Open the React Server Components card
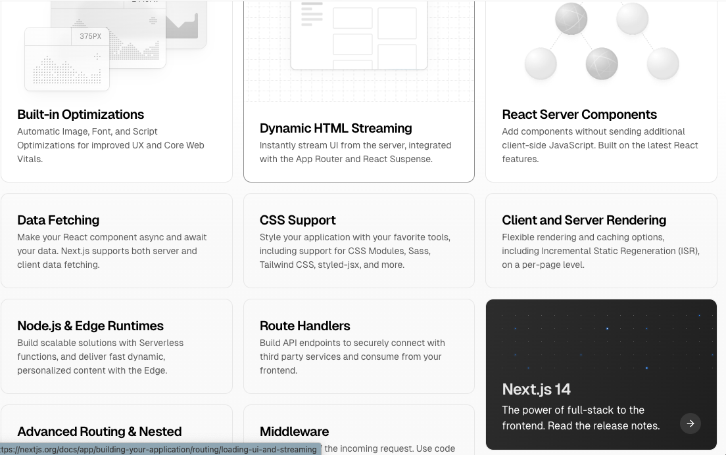This screenshot has width=726, height=455. click(x=601, y=91)
